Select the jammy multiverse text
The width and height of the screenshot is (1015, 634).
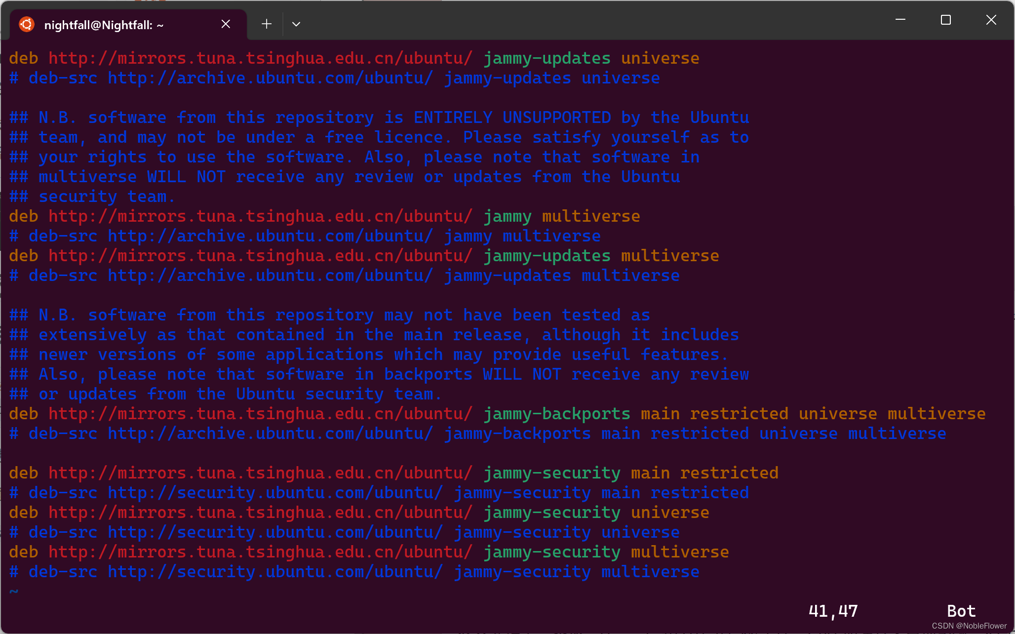coord(561,216)
